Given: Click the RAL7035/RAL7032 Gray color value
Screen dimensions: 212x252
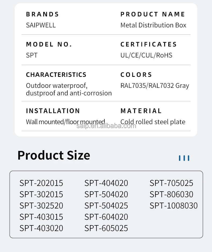Looking at the screenshot, I should pyautogui.click(x=155, y=86).
